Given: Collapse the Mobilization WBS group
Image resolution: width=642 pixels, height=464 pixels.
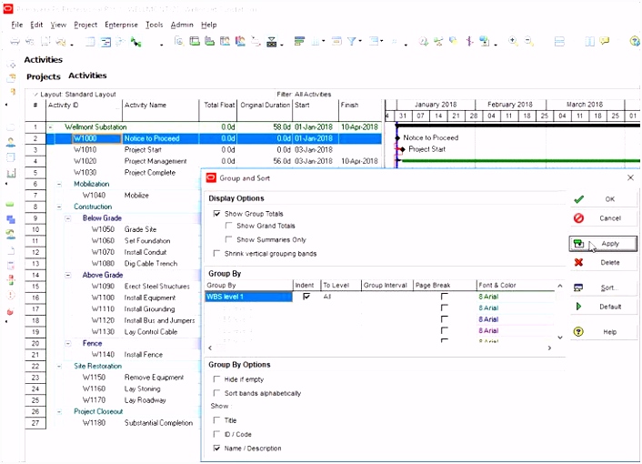Looking at the screenshot, I should click(59, 184).
